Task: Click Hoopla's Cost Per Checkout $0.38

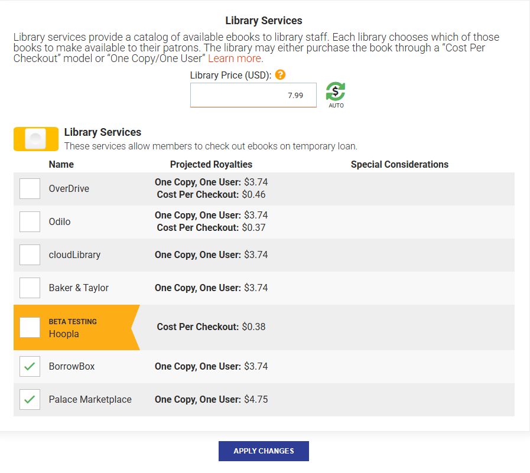Action: point(211,327)
